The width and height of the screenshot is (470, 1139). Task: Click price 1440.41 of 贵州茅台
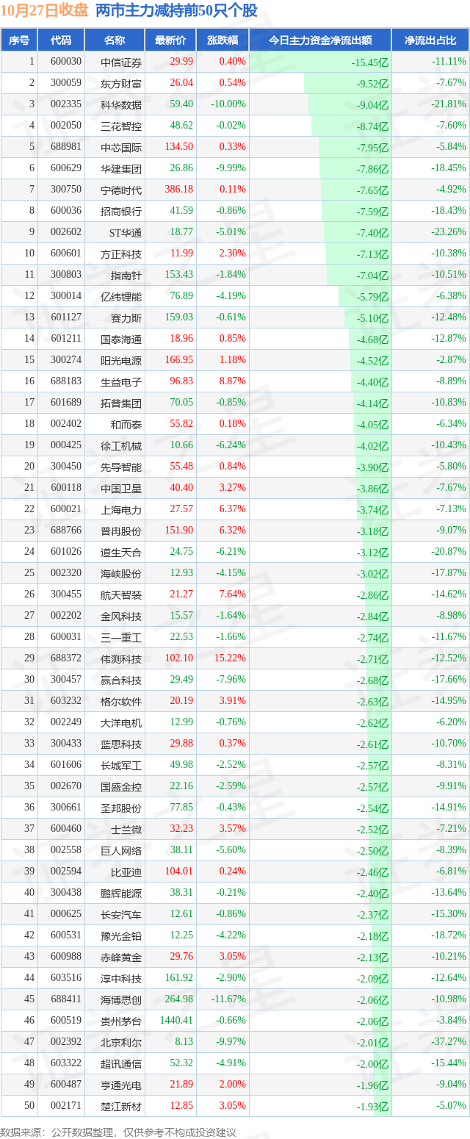tap(176, 1021)
